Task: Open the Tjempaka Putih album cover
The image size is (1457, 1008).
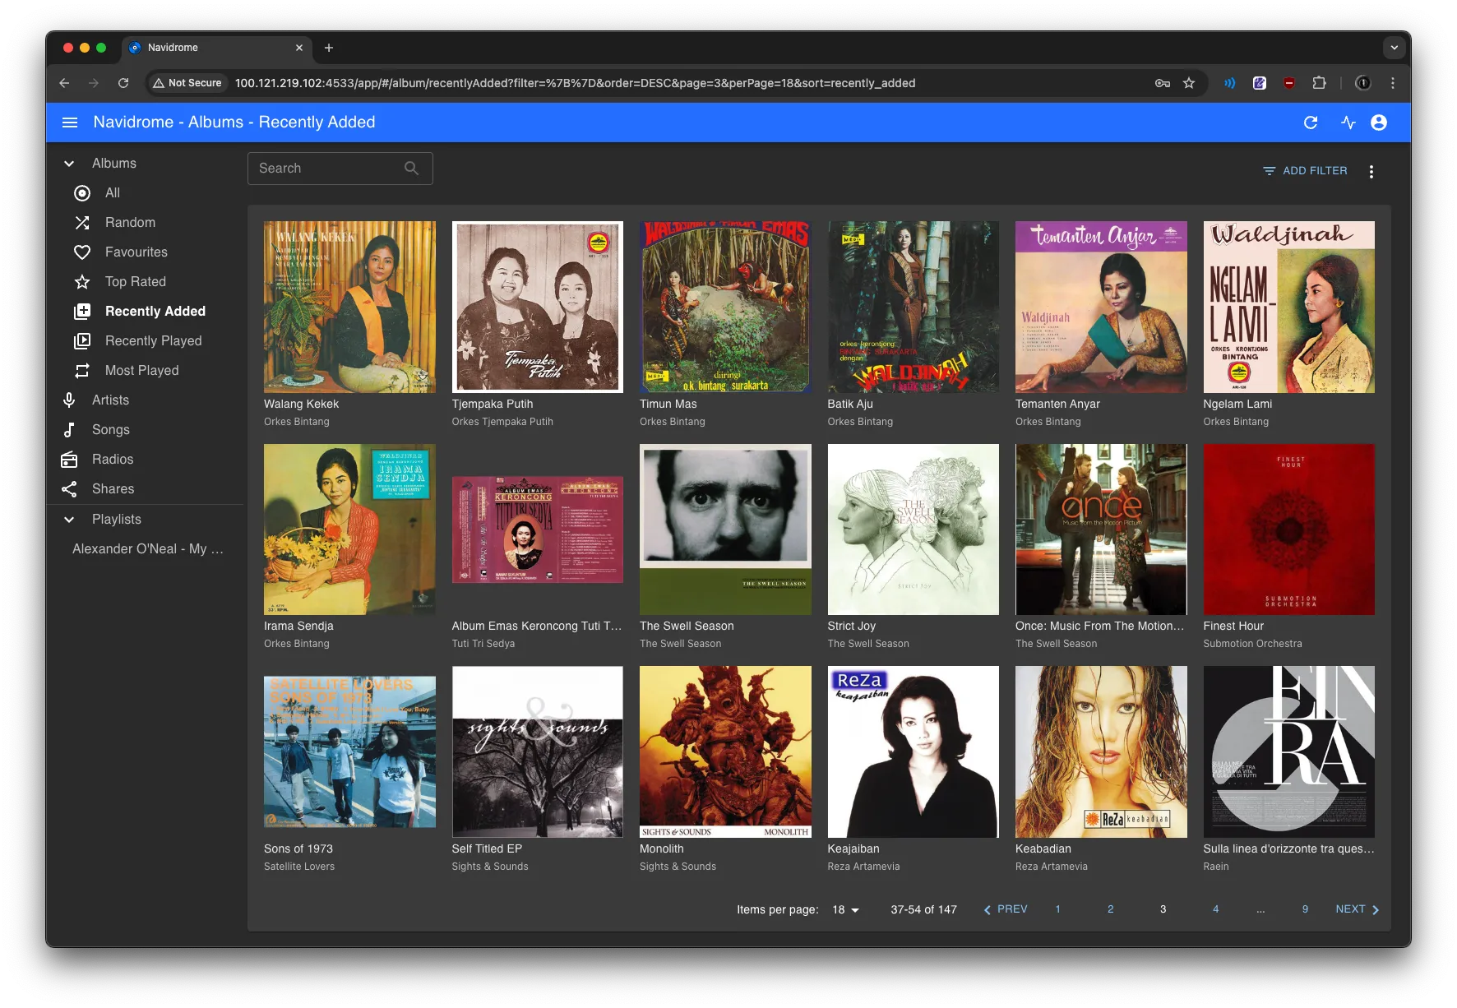Action: [537, 307]
